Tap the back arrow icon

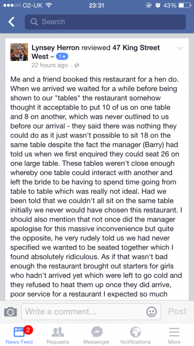click(x=11, y=22)
